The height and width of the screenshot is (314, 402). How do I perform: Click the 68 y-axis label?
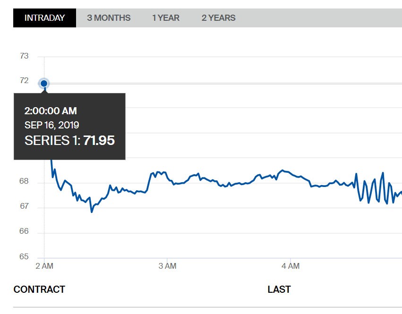24,181
